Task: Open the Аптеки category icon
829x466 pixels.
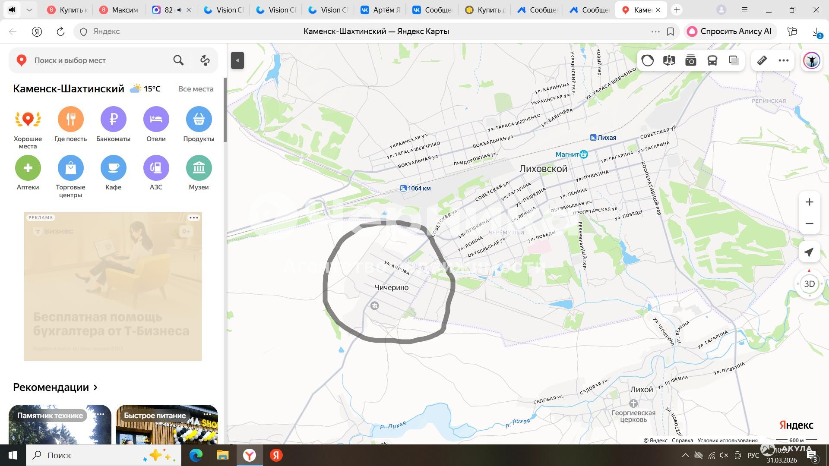Action: (28, 168)
